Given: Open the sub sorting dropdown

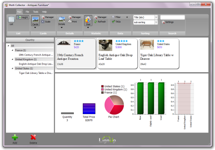Looking at the screenshot, I should (x=156, y=22).
